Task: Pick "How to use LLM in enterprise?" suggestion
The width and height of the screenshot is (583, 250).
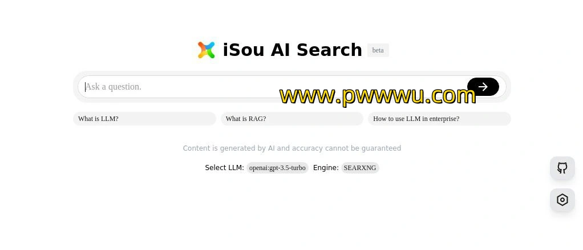Action: tap(439, 119)
